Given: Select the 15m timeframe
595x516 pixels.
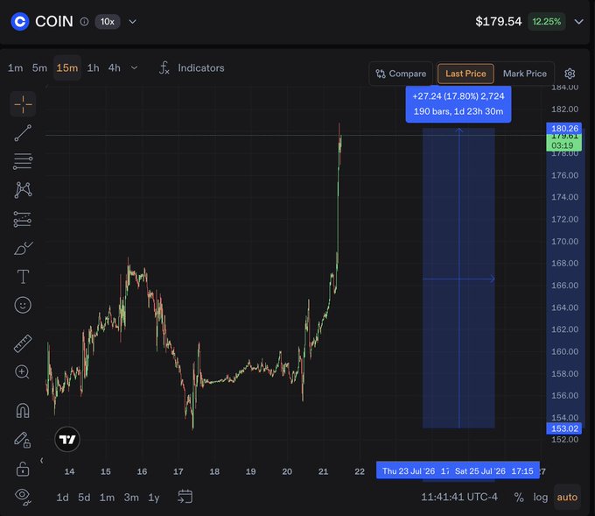Looking at the screenshot, I should click(67, 68).
